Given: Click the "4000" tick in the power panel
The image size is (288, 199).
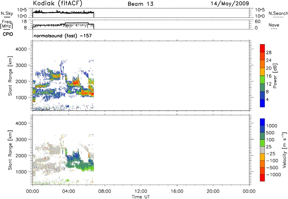Looking at the screenshot, I should point(21,49).
